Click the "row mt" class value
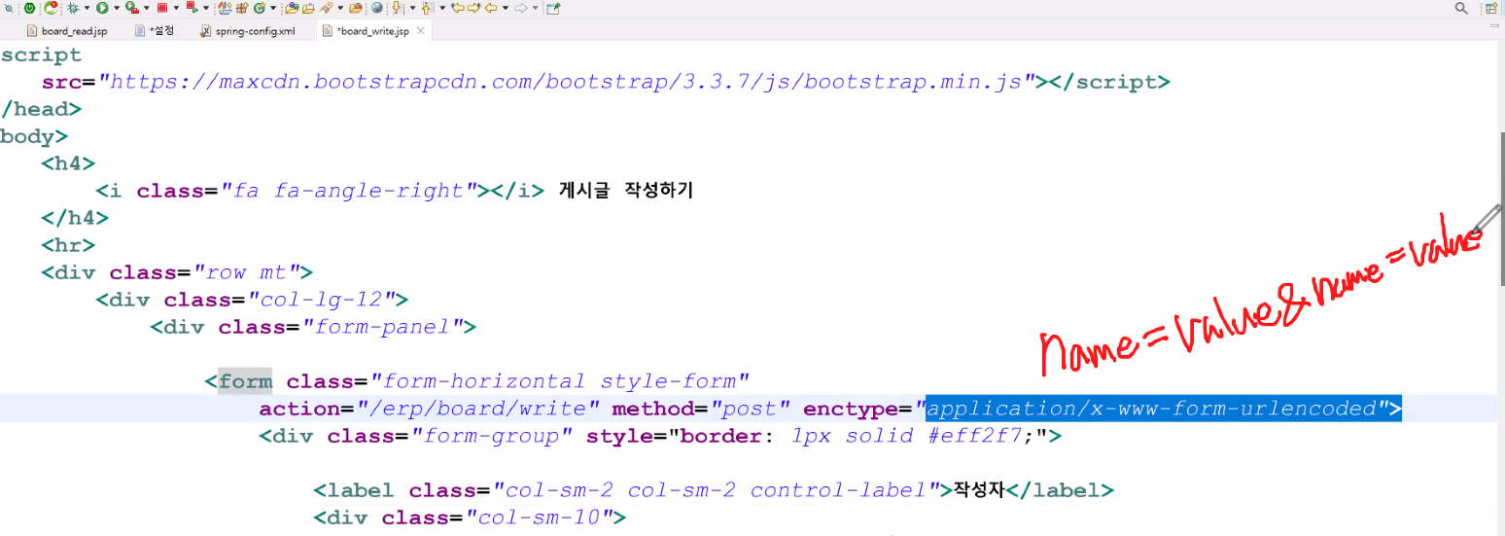Image resolution: width=1505 pixels, height=536 pixels. click(x=253, y=272)
